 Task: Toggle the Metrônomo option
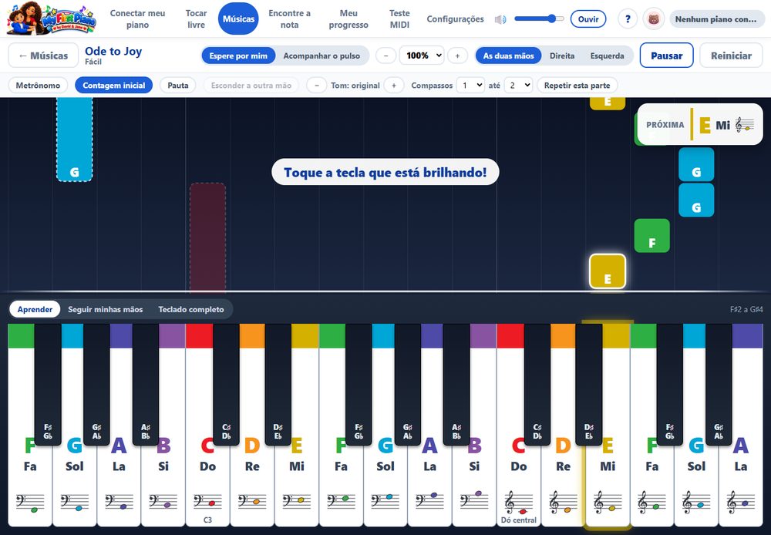[38, 85]
